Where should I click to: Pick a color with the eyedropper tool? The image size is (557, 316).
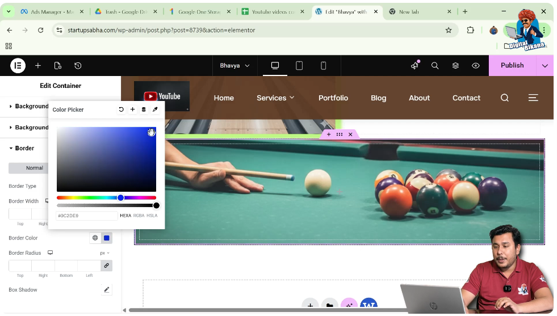[155, 109]
